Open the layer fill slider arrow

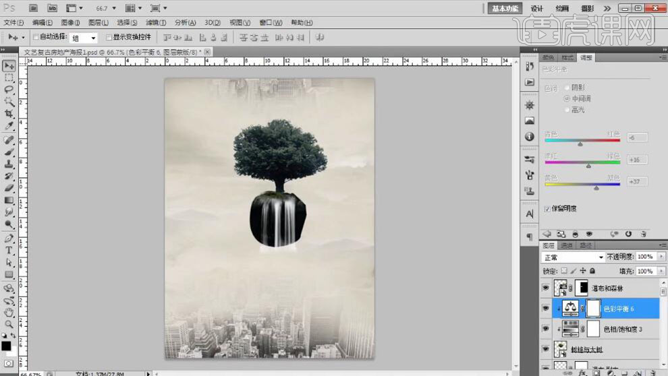click(661, 271)
